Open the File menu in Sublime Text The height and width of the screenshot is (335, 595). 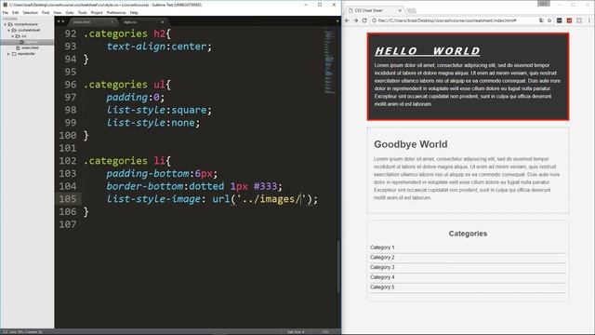click(x=6, y=12)
